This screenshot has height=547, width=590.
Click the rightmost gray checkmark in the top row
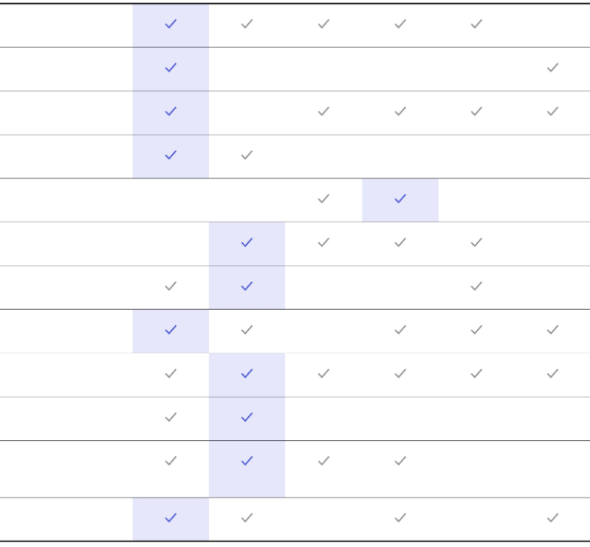tap(476, 24)
